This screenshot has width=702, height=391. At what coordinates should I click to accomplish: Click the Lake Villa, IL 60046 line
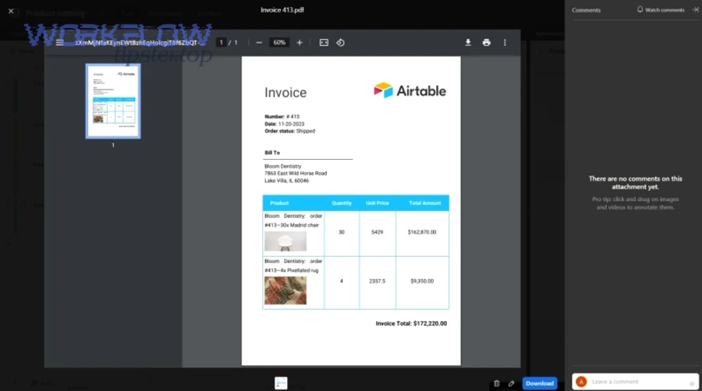(x=286, y=181)
